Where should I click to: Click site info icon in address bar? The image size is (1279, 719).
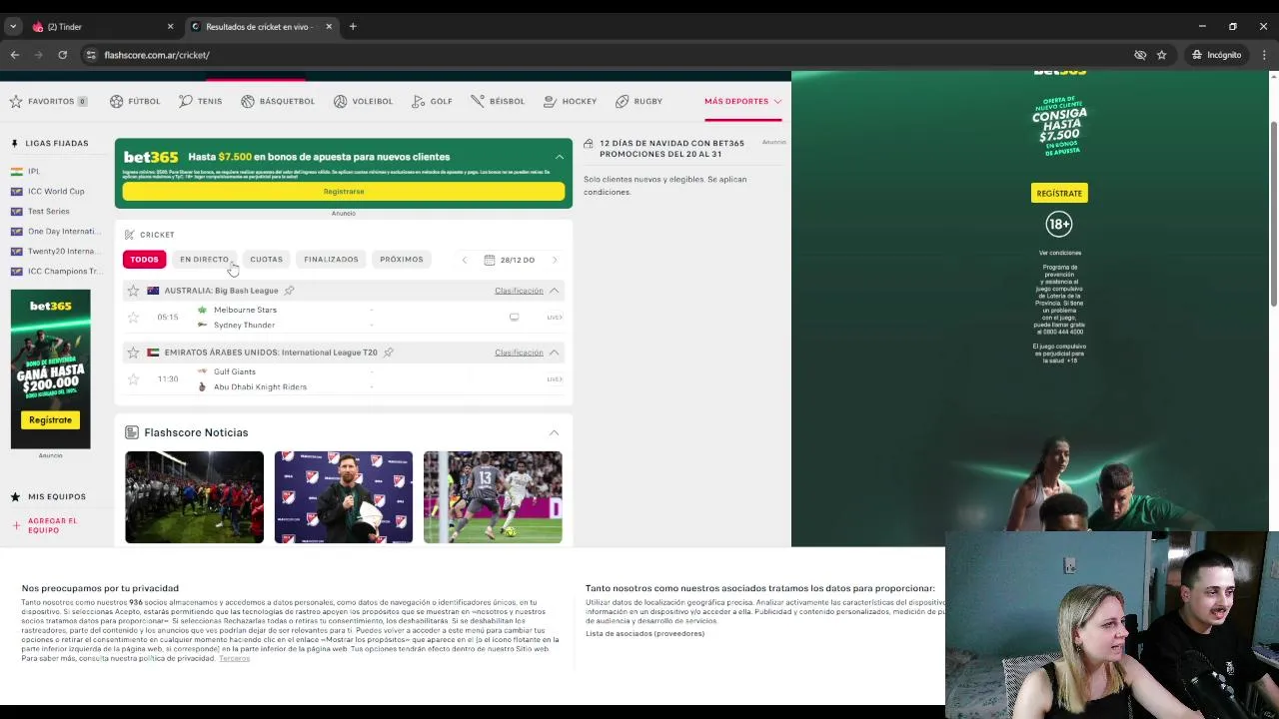(91, 55)
